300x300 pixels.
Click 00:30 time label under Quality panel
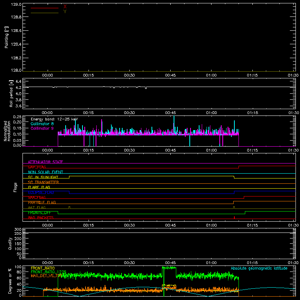(x=129, y=263)
